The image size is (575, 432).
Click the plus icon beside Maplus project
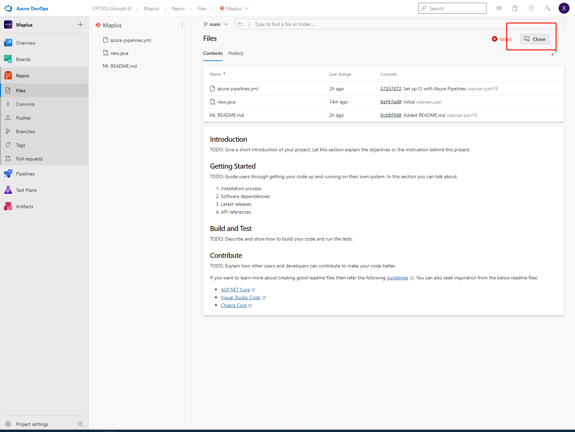[x=80, y=25]
